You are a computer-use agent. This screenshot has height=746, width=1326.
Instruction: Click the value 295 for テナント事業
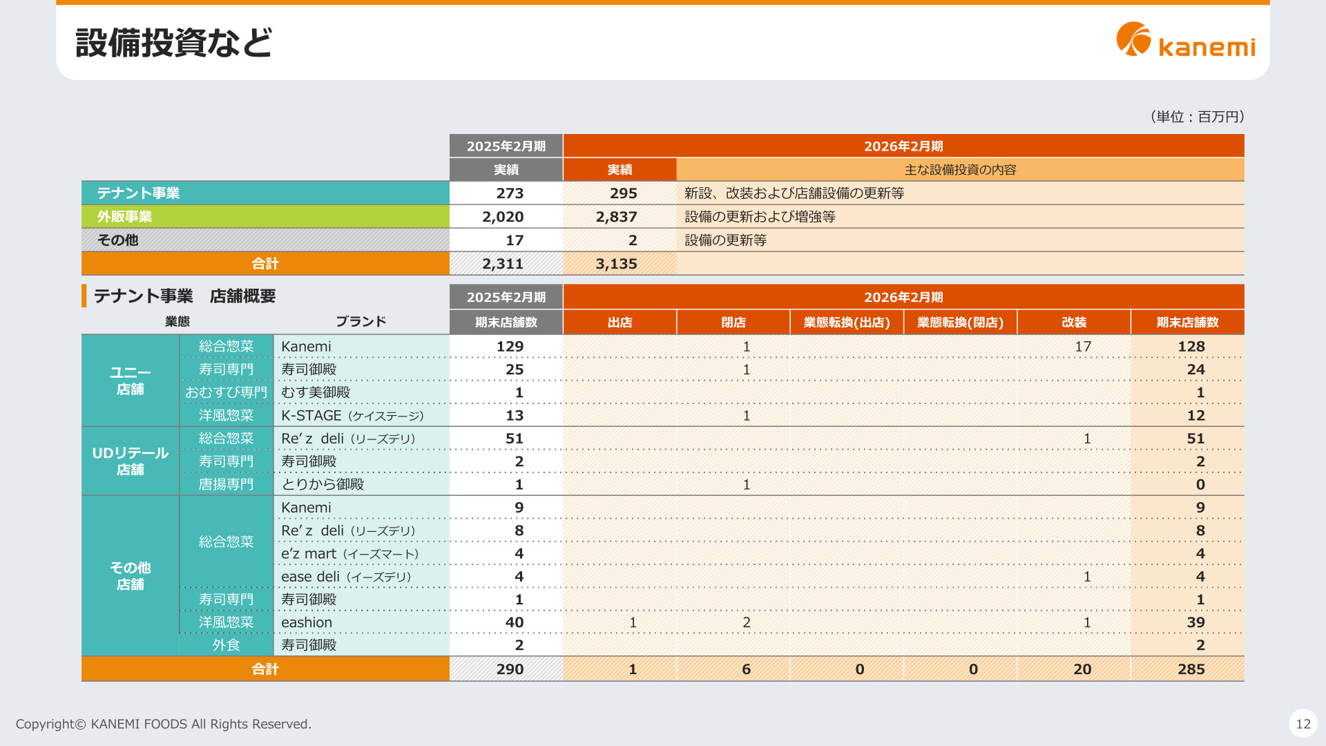tap(623, 193)
